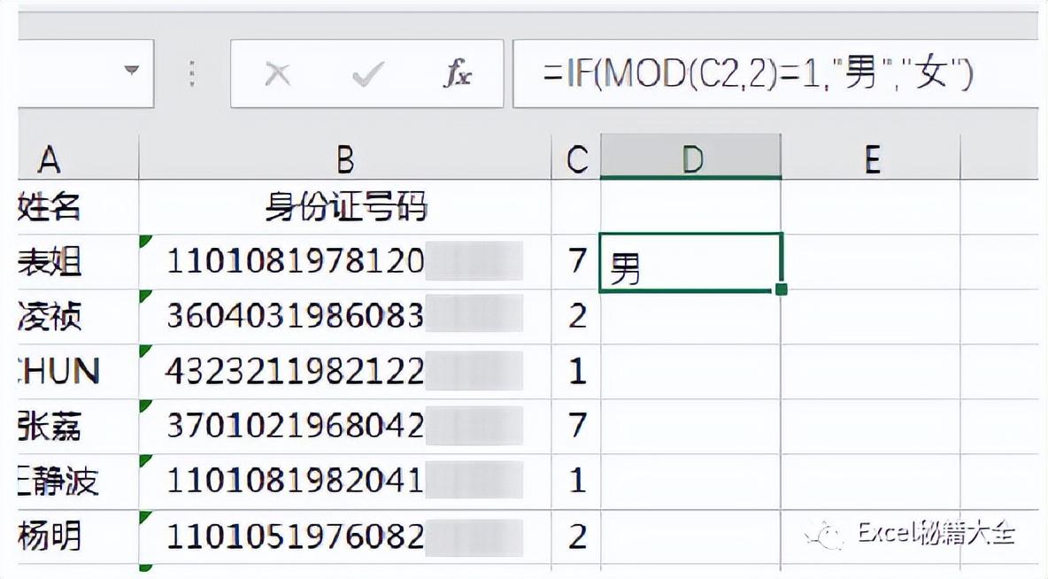
Task: Select ID cell starting 370102196804
Action: coord(345,426)
